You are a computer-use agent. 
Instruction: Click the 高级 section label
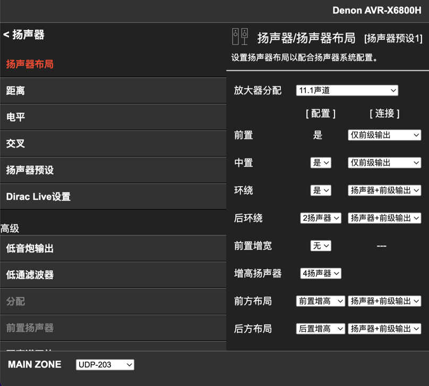(10, 229)
